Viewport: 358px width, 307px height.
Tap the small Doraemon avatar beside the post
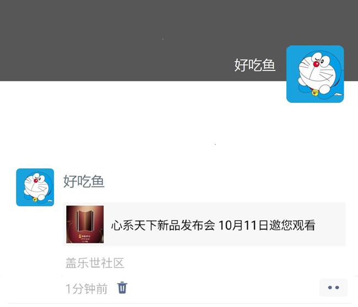coord(35,187)
